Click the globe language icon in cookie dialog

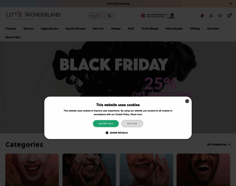coord(187,101)
